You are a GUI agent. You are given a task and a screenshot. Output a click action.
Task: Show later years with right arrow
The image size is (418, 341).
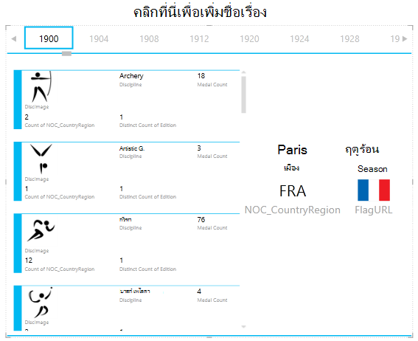click(x=405, y=39)
